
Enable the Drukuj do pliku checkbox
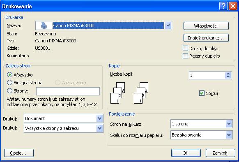tap(185, 49)
